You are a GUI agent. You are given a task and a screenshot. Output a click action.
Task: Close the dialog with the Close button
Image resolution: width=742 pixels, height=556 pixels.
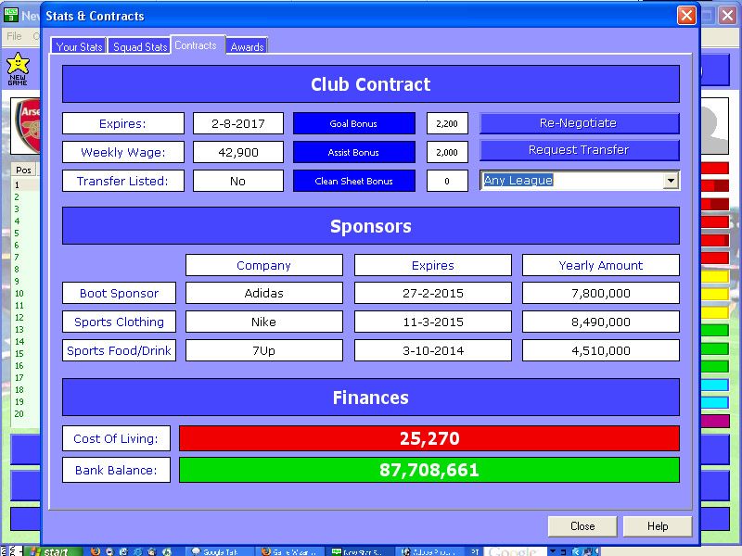click(x=582, y=526)
